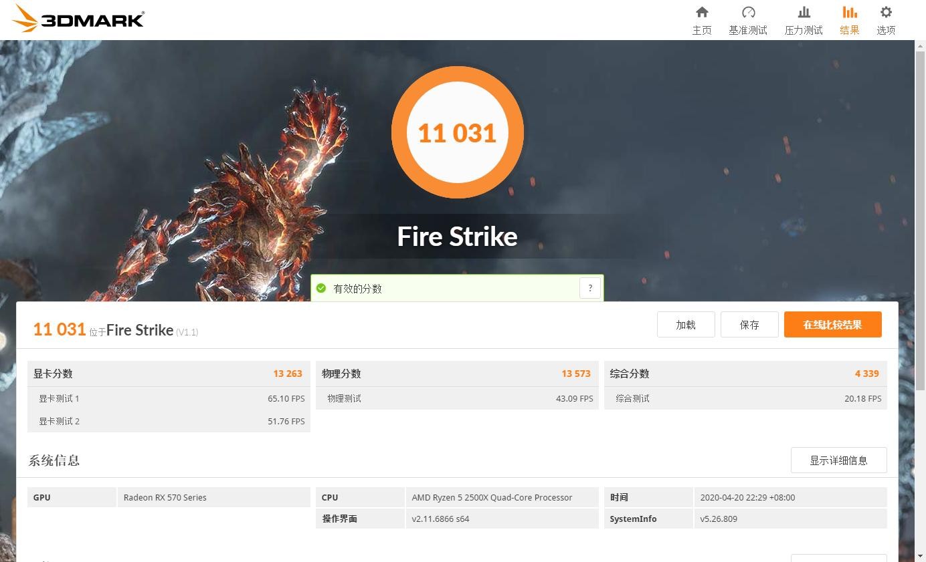Click the Fire Strike title banner
This screenshot has width=926, height=562.
458,237
